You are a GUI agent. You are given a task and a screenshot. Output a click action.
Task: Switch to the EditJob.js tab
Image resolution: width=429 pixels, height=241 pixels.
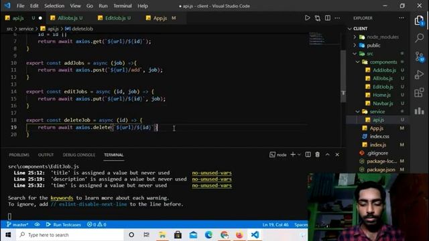click(115, 18)
